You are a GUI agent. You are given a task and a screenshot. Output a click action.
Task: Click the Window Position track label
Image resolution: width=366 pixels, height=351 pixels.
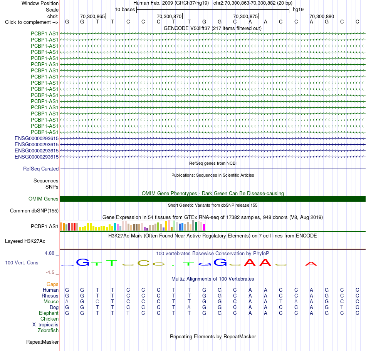pos(40,3)
